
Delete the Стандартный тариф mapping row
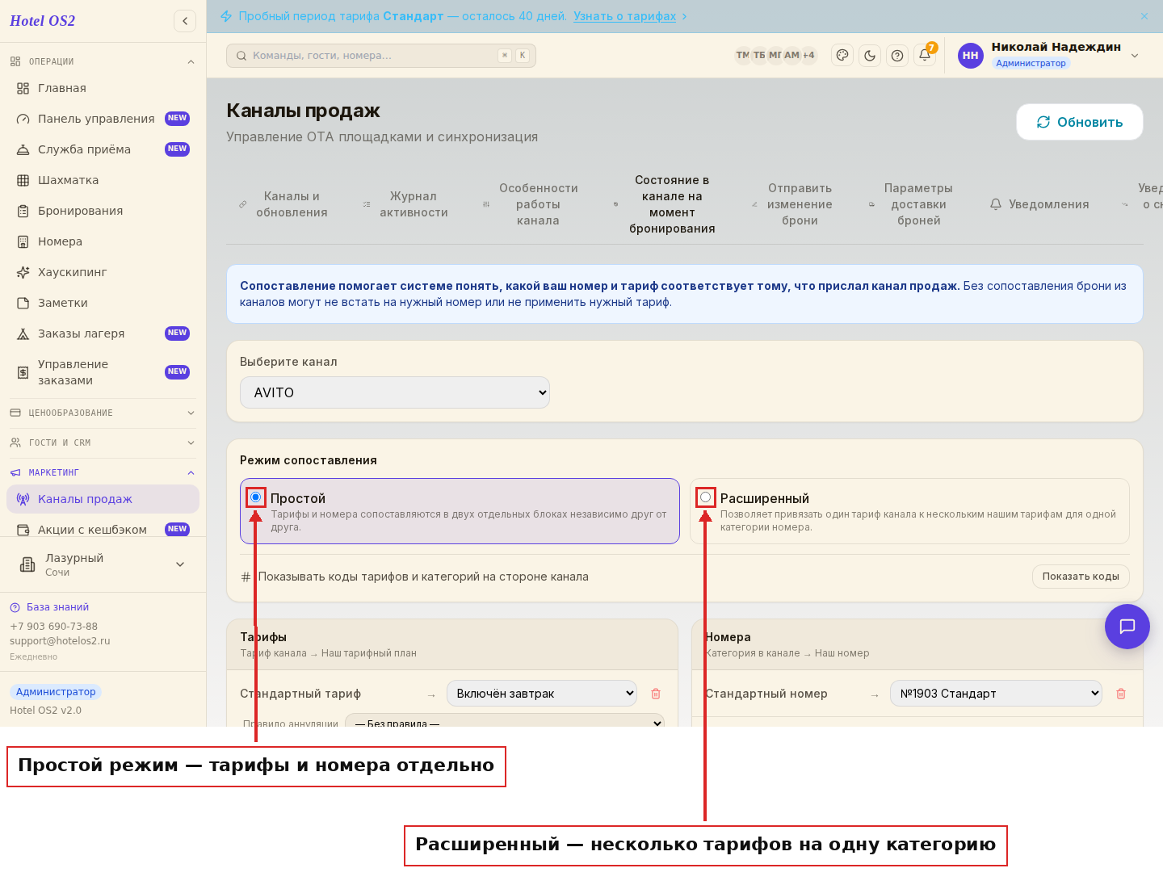(x=656, y=694)
